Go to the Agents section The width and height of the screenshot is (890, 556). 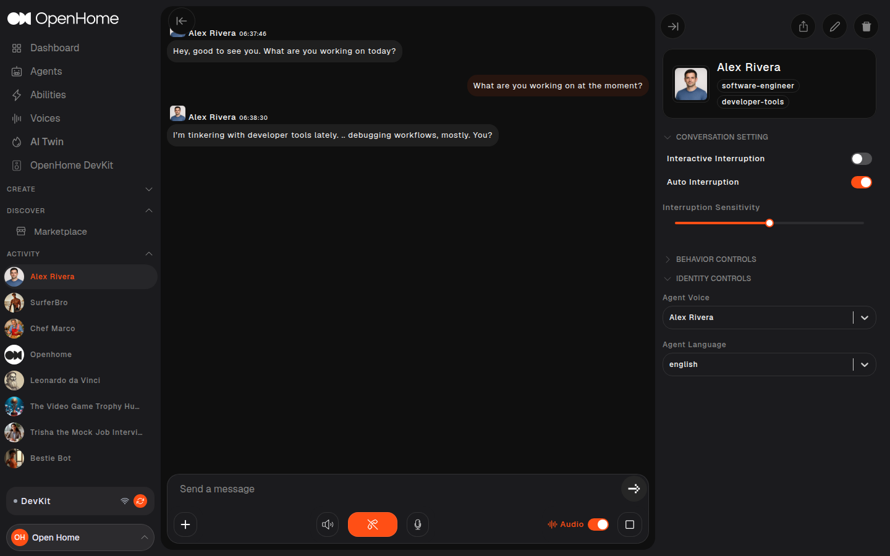[x=46, y=72]
